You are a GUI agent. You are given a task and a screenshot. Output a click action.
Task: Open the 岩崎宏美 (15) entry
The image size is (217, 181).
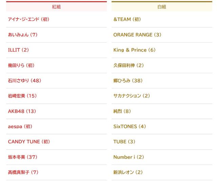pos(22,96)
